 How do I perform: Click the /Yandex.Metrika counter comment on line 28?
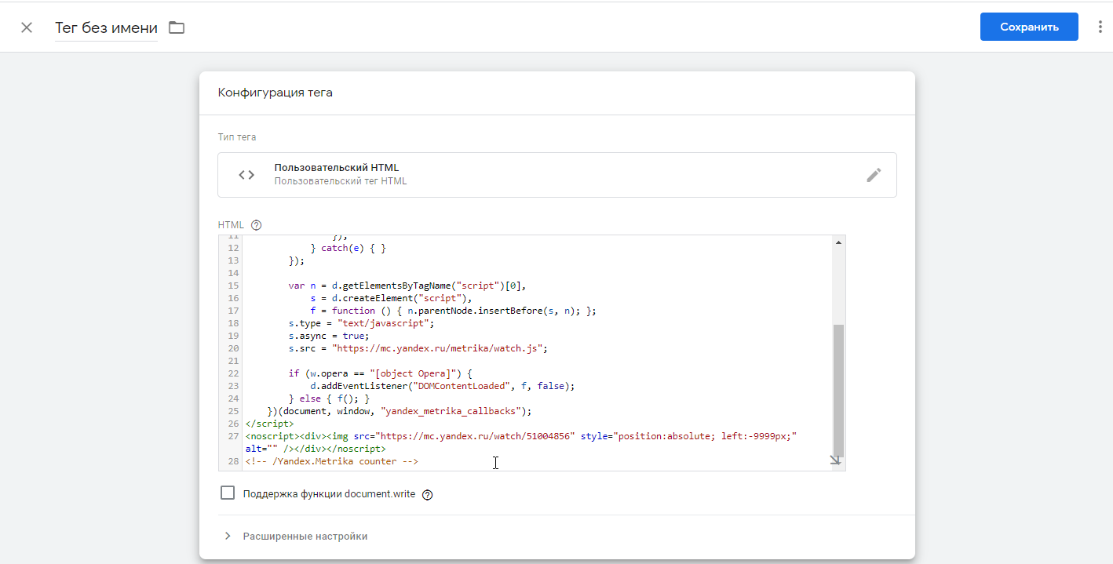pos(332,461)
